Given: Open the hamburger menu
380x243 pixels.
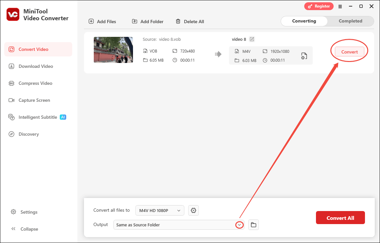Looking at the screenshot, I should tap(340, 6).
